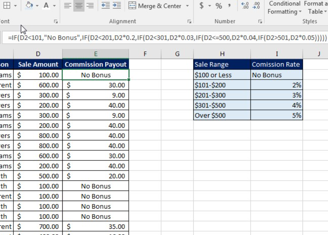Apply Accounting Number Format dollar icon

point(201,6)
